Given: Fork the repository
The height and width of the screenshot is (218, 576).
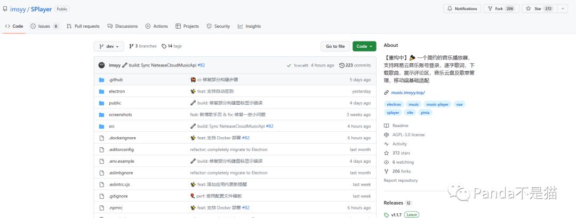Looking at the screenshot, I should coord(501,9).
